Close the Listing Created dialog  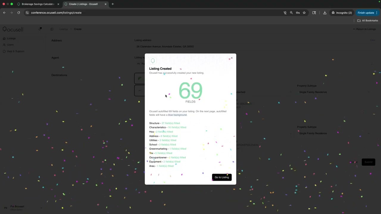[x=232, y=58]
